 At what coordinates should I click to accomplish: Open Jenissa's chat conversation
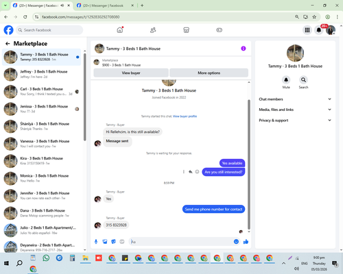(x=42, y=109)
